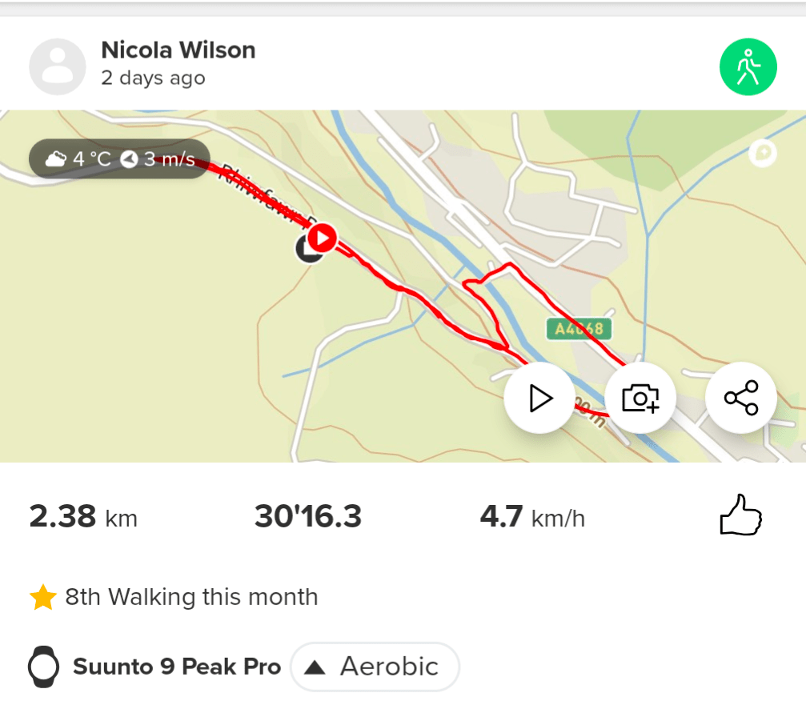Open Nicola Wilson's name link
The image size is (806, 713).
coord(178,50)
